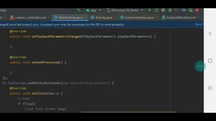Image resolution: width=216 pixels, height=121 pixels.
Task: Click the Apply Code Changes icon
Action: coord(163,10)
